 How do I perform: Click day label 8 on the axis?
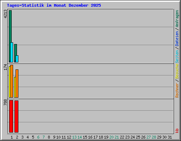(49, 137)
